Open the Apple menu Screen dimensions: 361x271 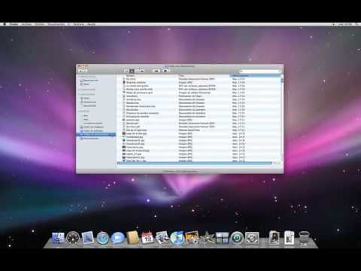[5, 24]
